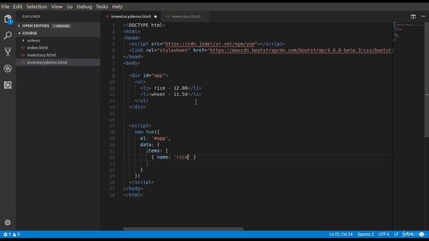429x241 pixels.
Task: Click the 'rice - 12.00' list item text
Action: 171,88
